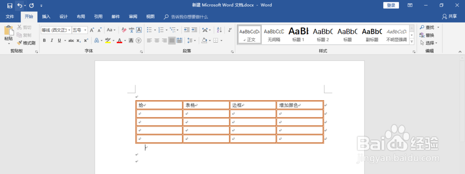
Task: Click the Sort A-Z icon
Action: tap(219, 30)
